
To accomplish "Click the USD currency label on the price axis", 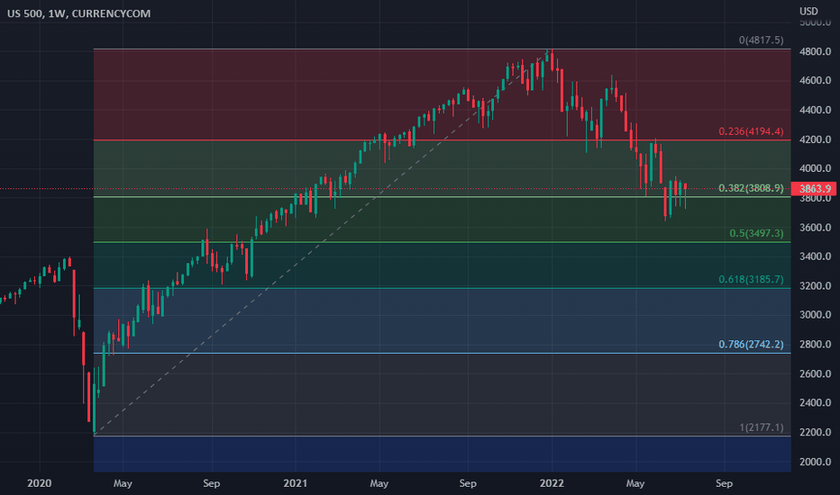I will (808, 11).
